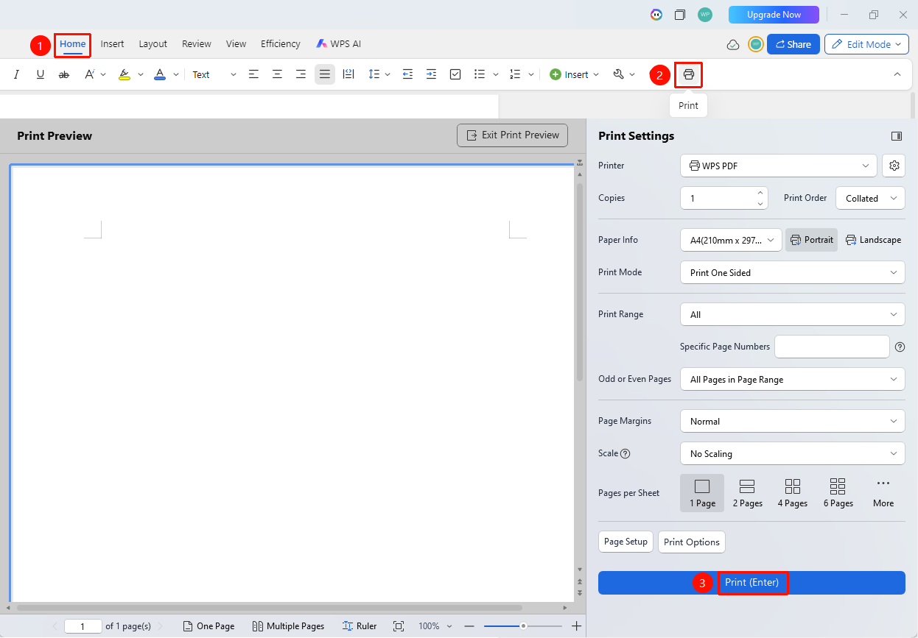Expand the Print Mode dropdown
Screen dimensions: 918x638
pyautogui.click(x=792, y=272)
